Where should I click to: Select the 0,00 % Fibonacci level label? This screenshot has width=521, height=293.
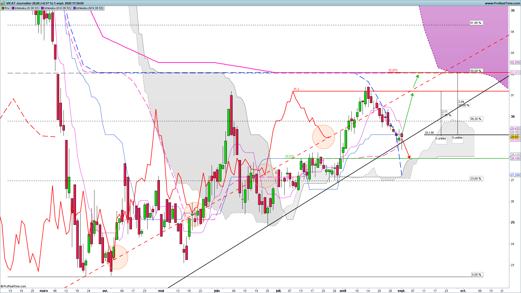(477, 275)
